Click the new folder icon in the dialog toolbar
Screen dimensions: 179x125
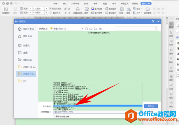[x=95, y=29]
